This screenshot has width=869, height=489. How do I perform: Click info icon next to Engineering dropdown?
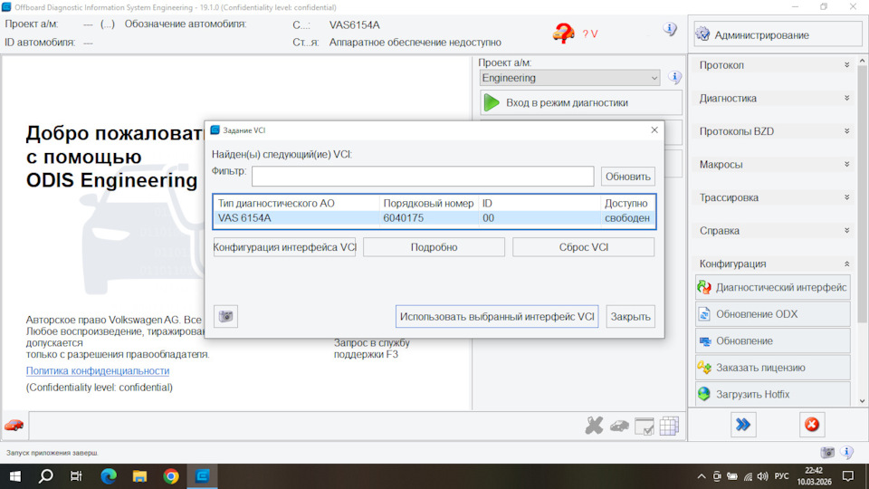(673, 77)
